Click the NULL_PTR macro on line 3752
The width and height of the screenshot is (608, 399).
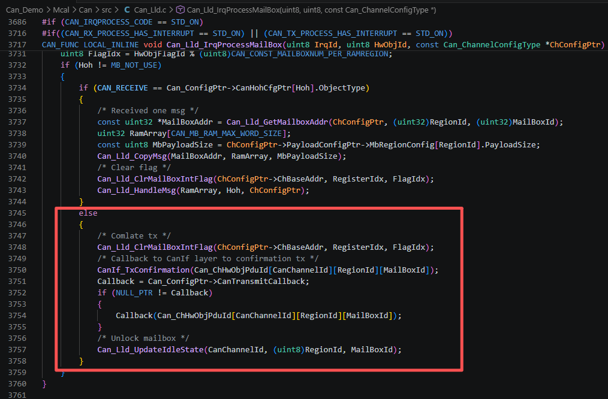pyautogui.click(x=134, y=293)
